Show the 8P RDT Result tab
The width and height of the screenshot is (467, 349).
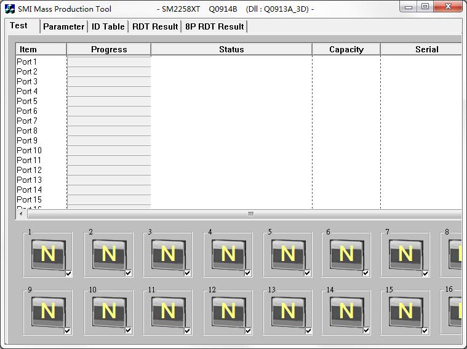(214, 26)
